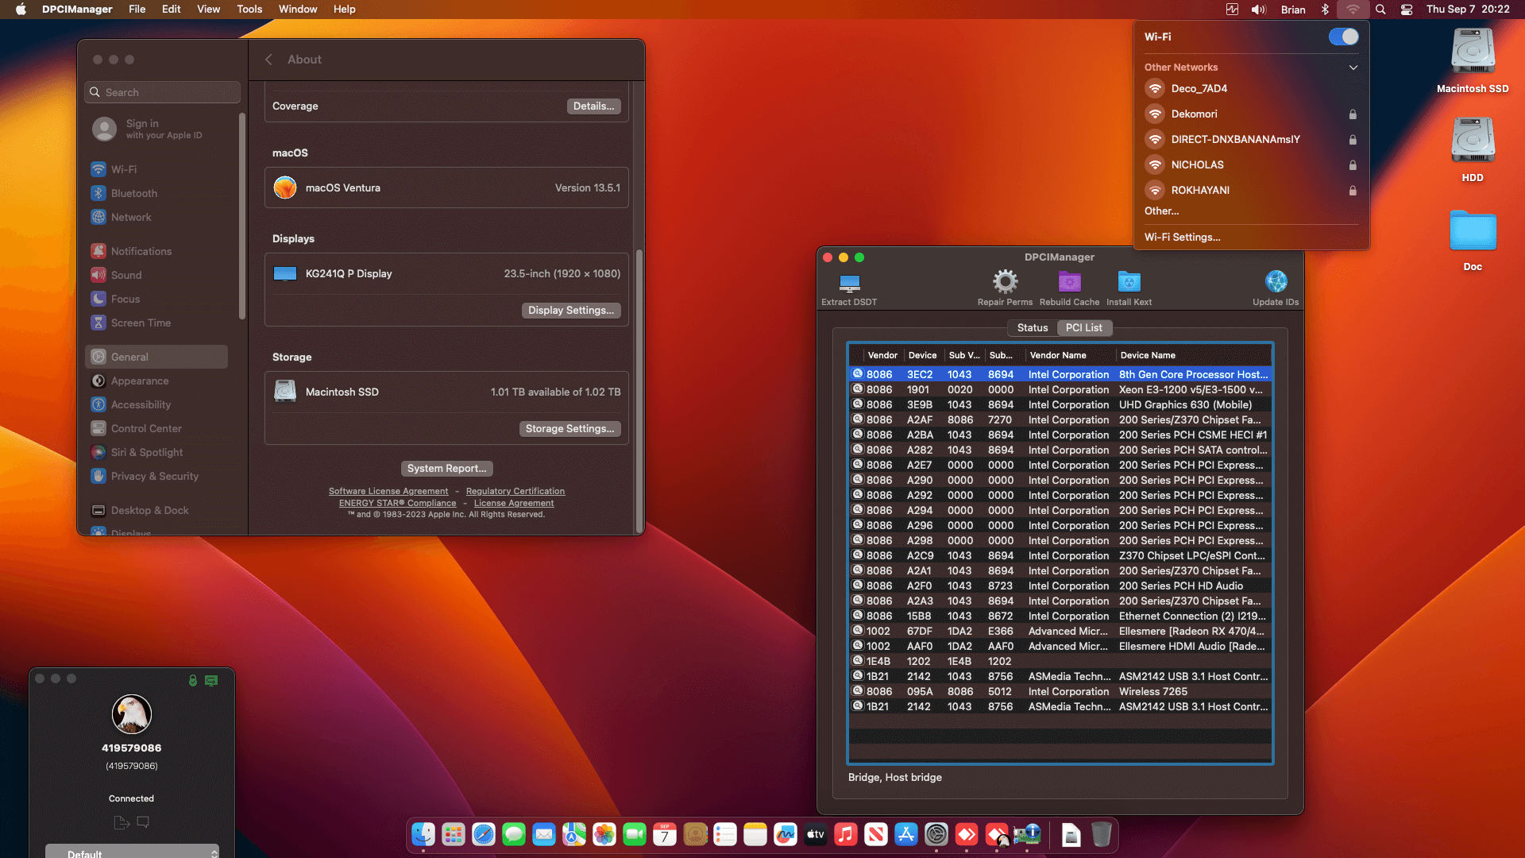
Task: Click the System Report button
Action: (x=446, y=468)
